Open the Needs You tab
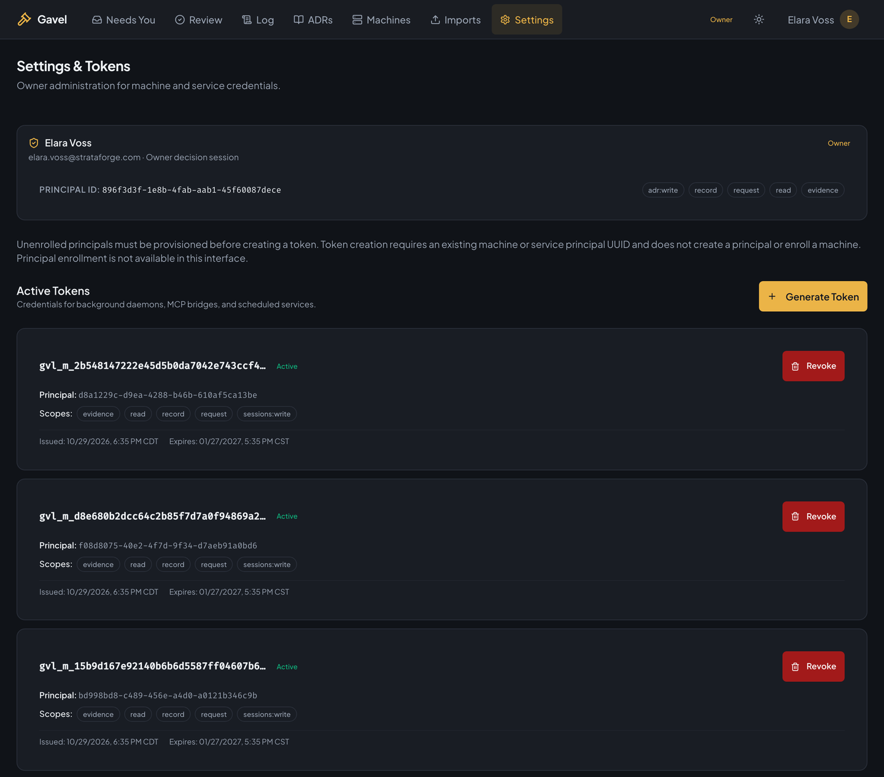The width and height of the screenshot is (884, 777). pos(123,20)
